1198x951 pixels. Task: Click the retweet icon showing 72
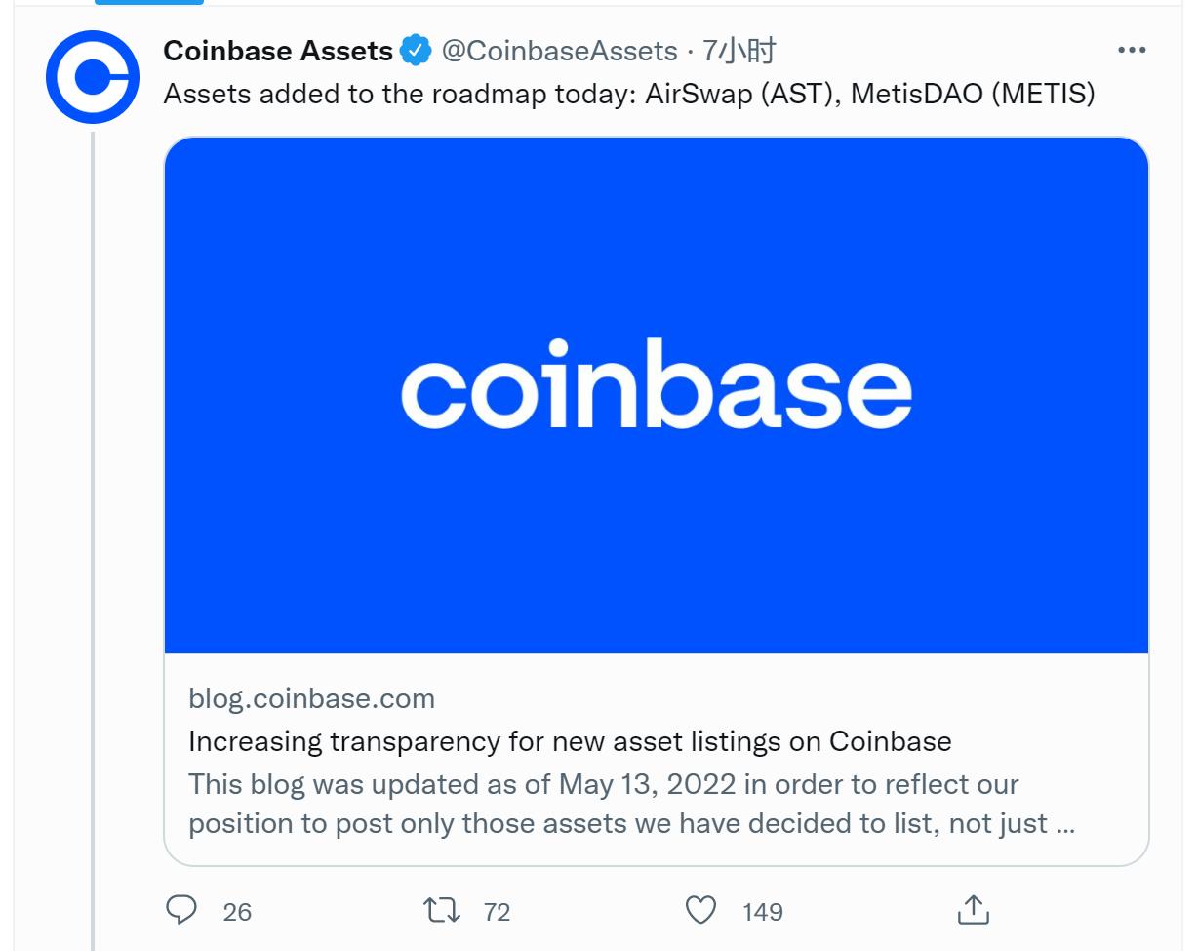point(444,912)
